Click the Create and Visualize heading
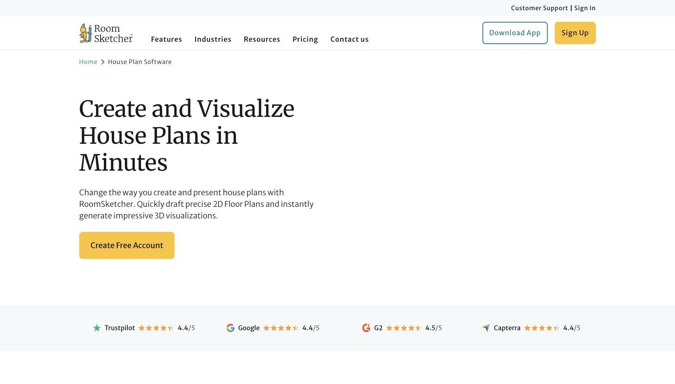Viewport: 675px width, 384px height. pos(187,136)
